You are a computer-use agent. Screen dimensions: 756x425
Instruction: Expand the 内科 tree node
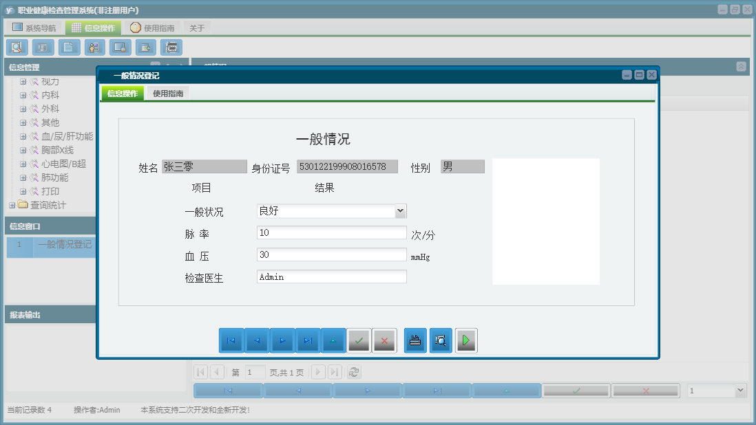23,95
